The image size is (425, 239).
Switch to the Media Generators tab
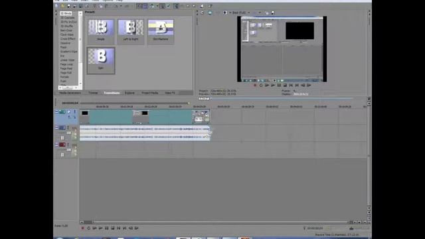70,93
